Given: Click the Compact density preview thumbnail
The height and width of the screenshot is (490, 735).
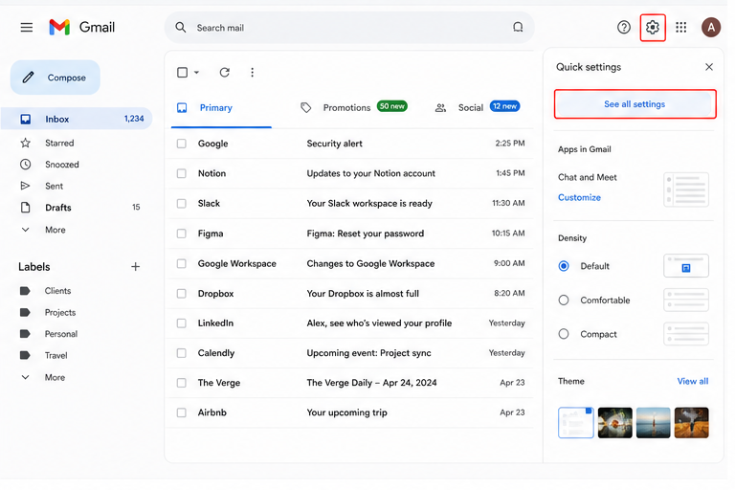Looking at the screenshot, I should (686, 334).
